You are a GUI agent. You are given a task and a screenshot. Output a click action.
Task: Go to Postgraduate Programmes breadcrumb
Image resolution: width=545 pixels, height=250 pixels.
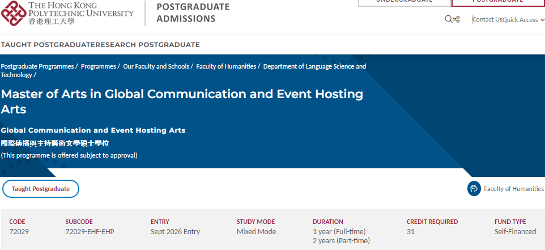click(x=37, y=66)
